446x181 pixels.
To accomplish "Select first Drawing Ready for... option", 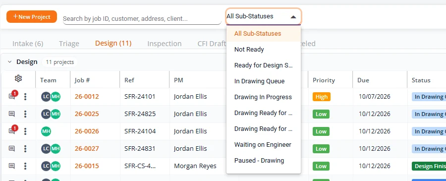I will 264,113.
